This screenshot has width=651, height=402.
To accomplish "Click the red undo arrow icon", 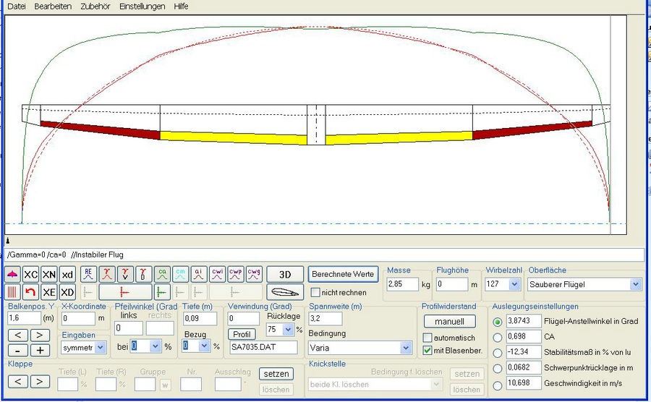I will coord(31,292).
